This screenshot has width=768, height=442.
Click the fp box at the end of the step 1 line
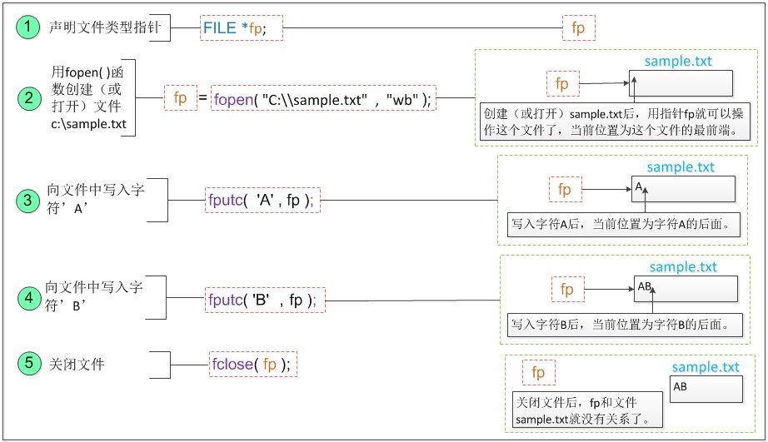[x=578, y=28]
